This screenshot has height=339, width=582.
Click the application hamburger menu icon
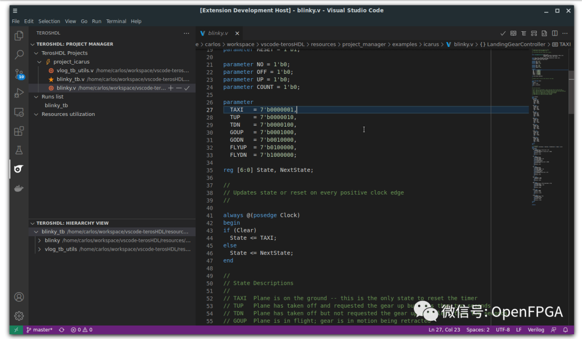[x=15, y=10]
